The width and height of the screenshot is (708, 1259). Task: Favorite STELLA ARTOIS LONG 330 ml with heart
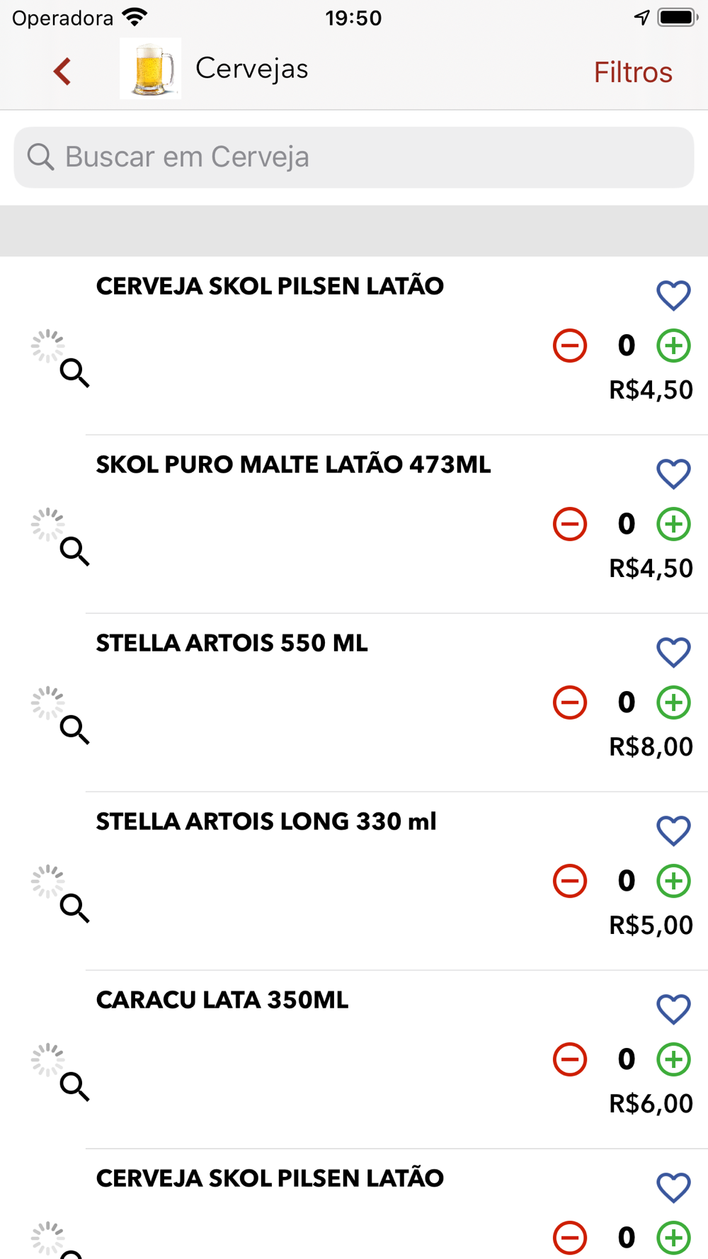pos(673,831)
